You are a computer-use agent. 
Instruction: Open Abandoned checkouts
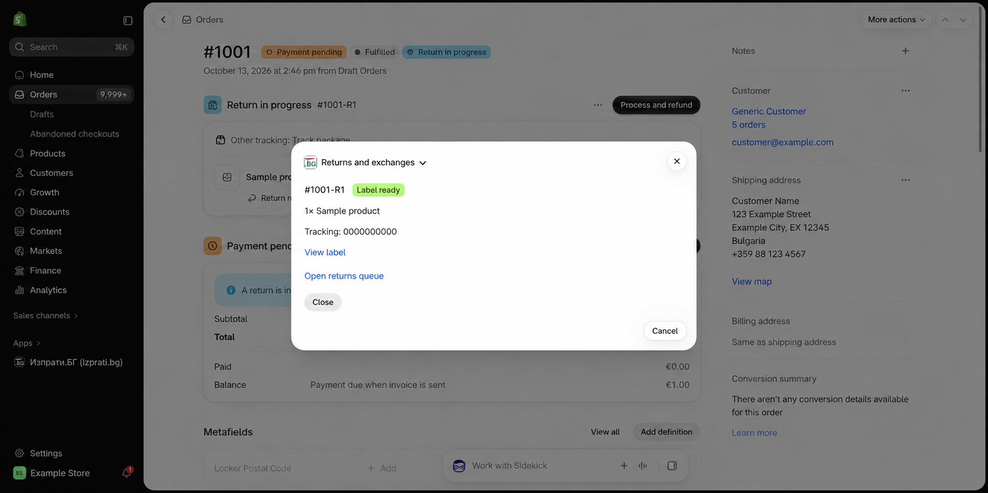pyautogui.click(x=75, y=134)
